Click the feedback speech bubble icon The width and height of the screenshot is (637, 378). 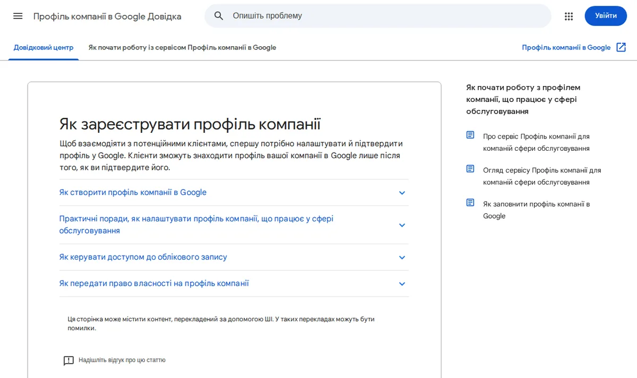tap(68, 360)
